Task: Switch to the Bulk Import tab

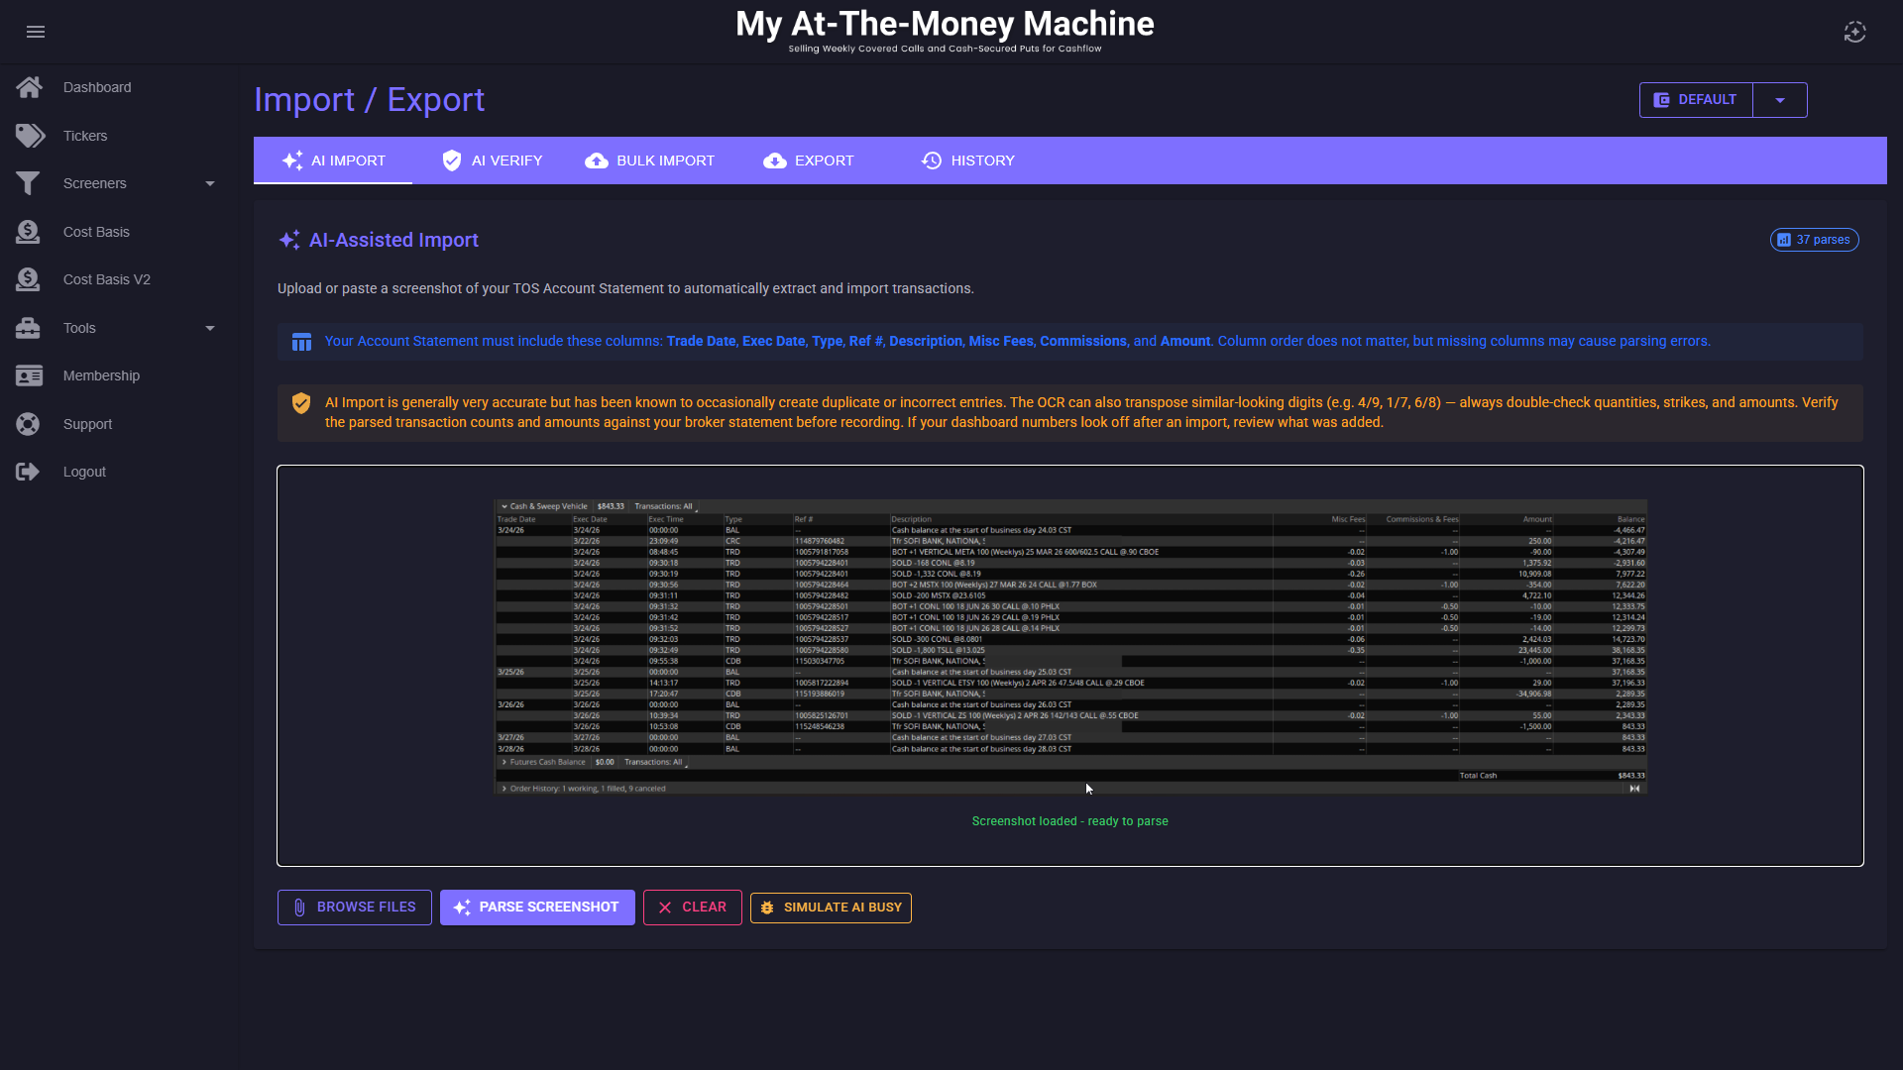Action: click(650, 160)
